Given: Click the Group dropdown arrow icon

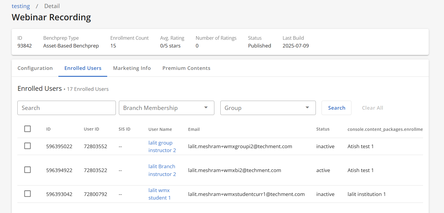Looking at the screenshot, I should (x=307, y=108).
